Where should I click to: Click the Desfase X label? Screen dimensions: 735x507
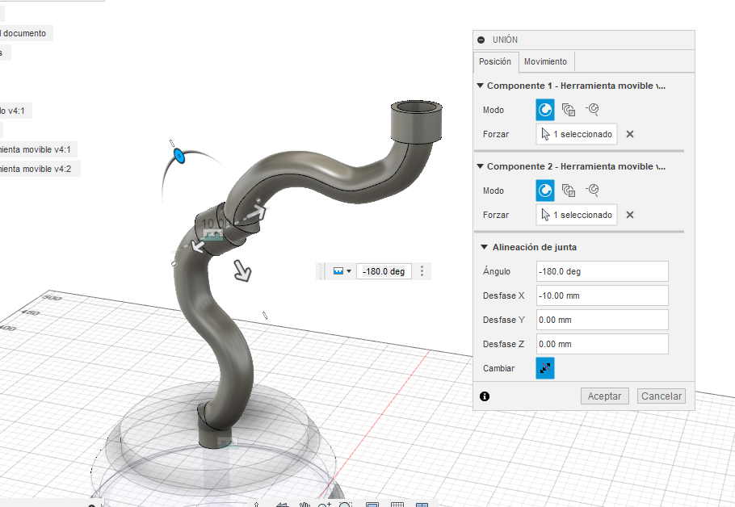click(503, 295)
